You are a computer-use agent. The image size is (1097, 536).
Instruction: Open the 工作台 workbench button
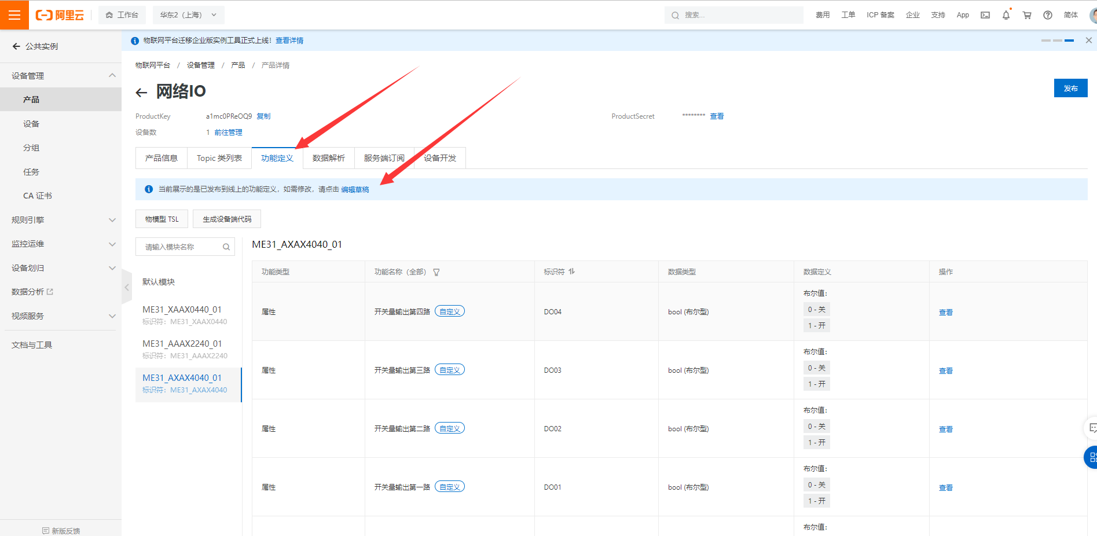click(x=122, y=15)
